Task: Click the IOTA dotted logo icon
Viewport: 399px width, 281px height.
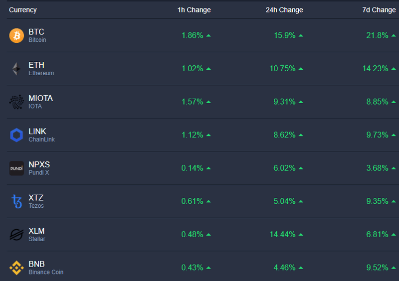Action: [x=16, y=102]
